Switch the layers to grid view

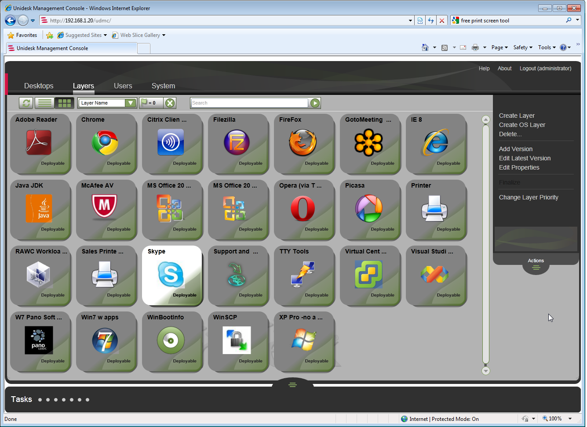64,103
